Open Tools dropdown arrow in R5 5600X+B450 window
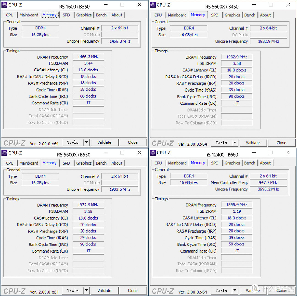This screenshot has width=297, height=296. coord(235,143)
